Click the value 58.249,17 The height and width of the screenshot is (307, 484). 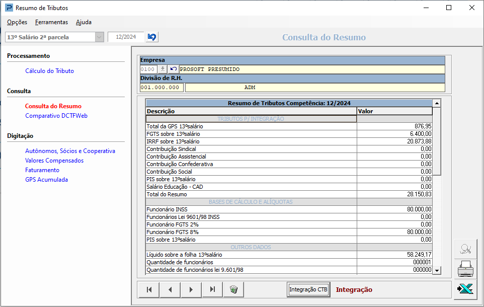(x=419, y=255)
